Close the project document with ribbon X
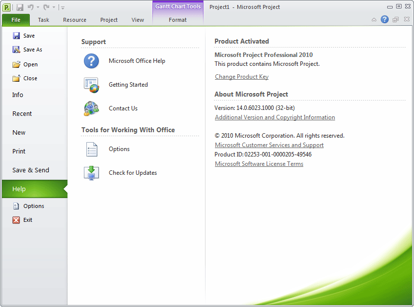Image resolution: width=414 pixels, height=307 pixels. [407, 19]
